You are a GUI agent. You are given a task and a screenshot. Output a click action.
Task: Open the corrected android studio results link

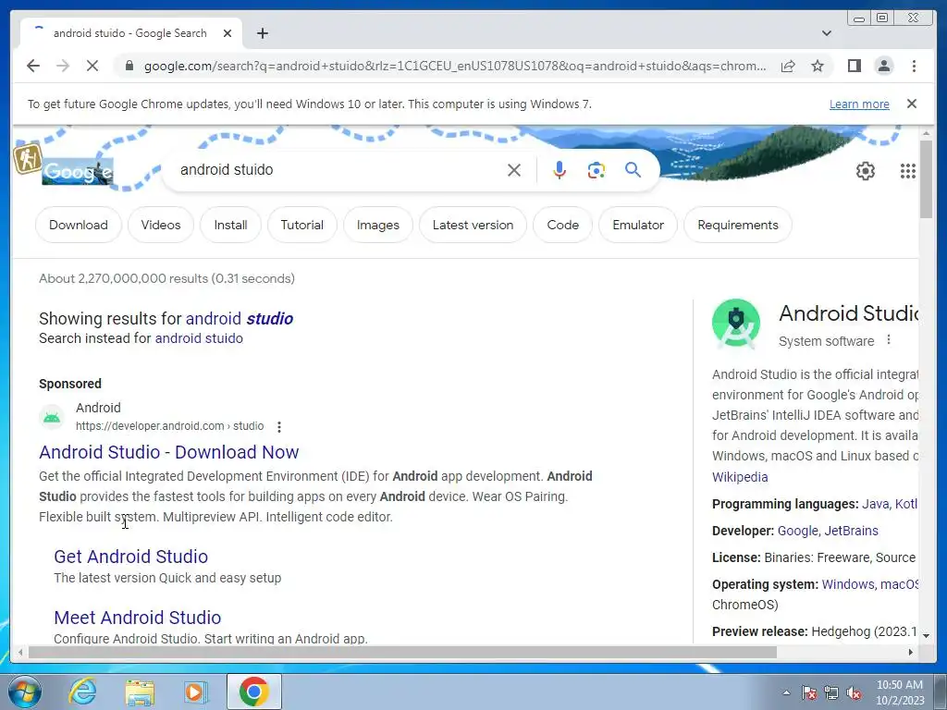pos(240,319)
